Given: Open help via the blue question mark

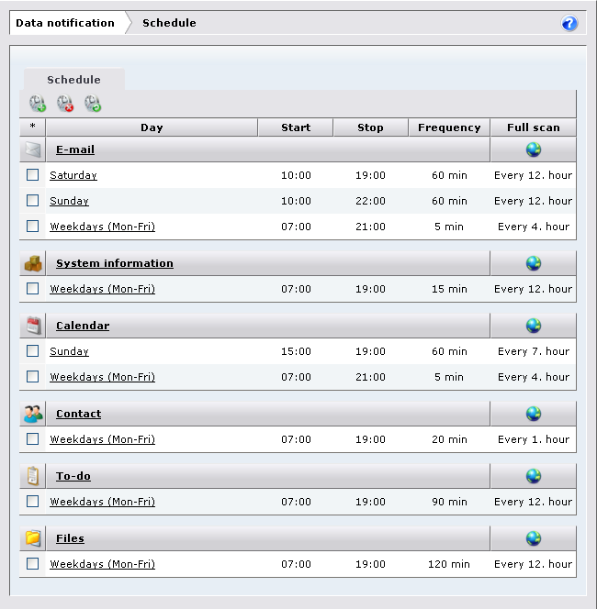Looking at the screenshot, I should point(569,24).
